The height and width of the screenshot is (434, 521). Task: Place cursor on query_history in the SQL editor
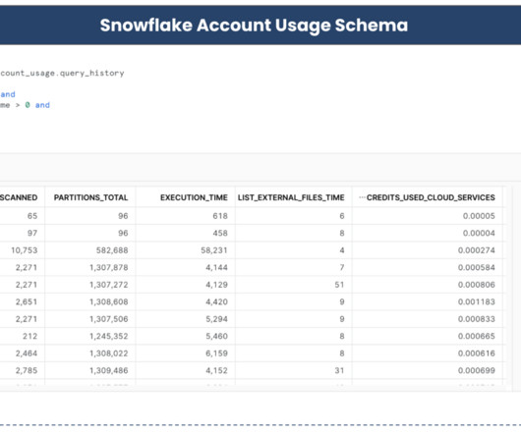pos(92,74)
